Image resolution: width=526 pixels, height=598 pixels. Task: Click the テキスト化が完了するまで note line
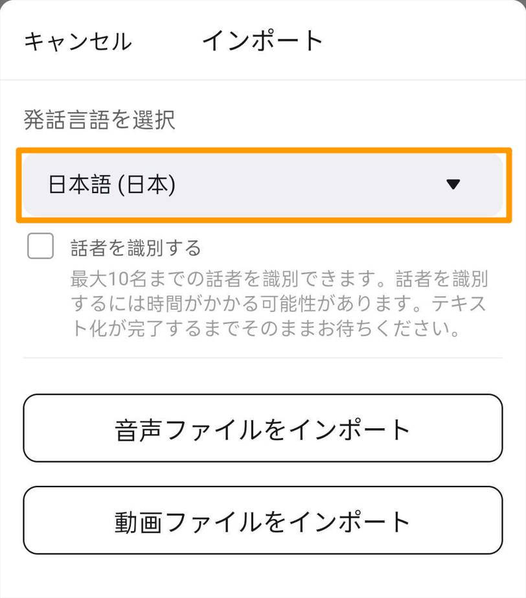pyautogui.click(x=266, y=328)
